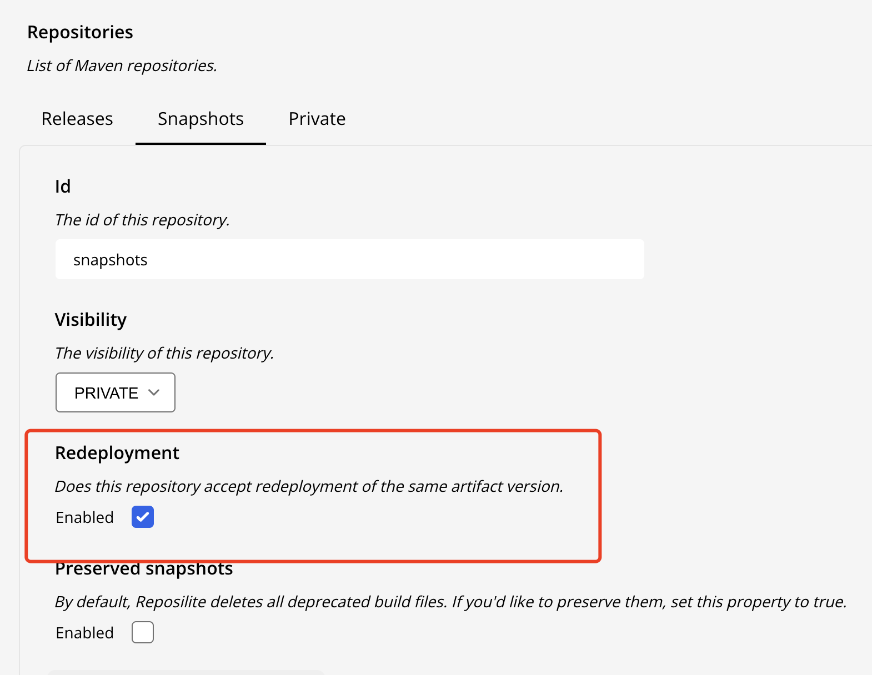Expand the chevron arrow beside PRIVATE
The width and height of the screenshot is (872, 675).
(154, 392)
